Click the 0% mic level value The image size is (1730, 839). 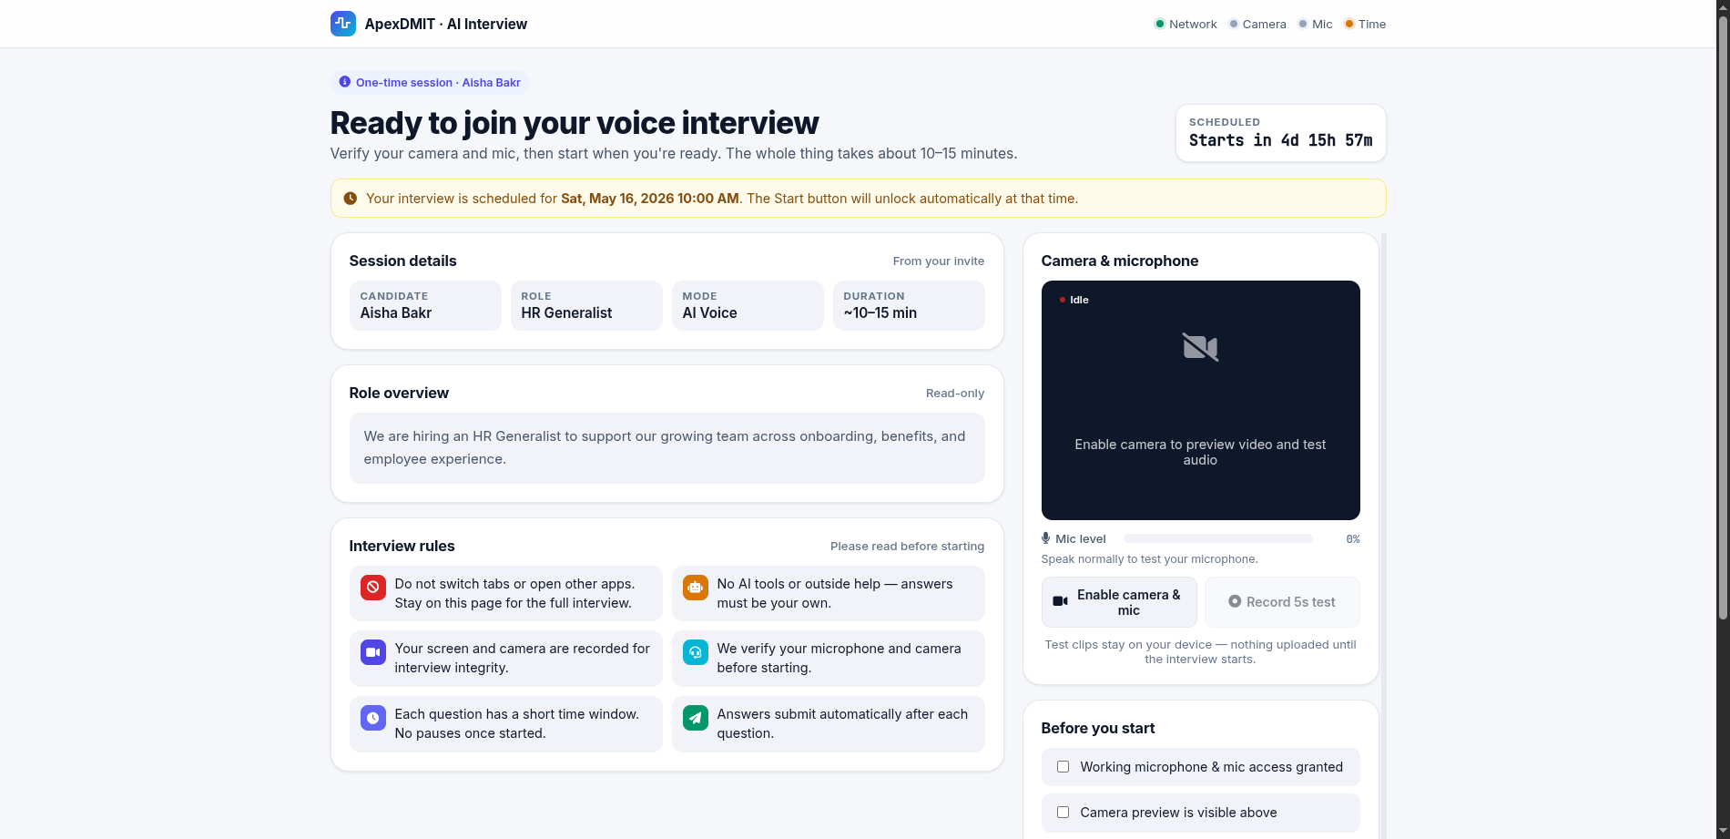(1353, 539)
